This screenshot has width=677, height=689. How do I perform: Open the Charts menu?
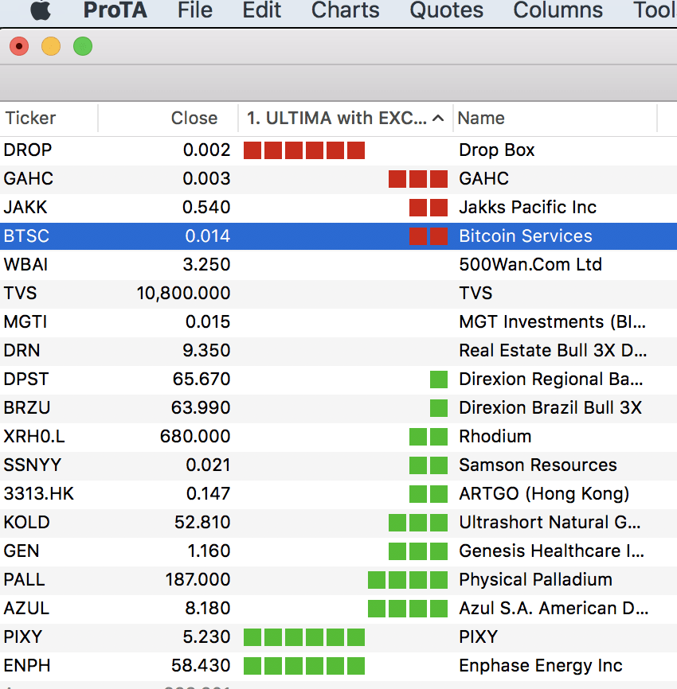coord(345,10)
